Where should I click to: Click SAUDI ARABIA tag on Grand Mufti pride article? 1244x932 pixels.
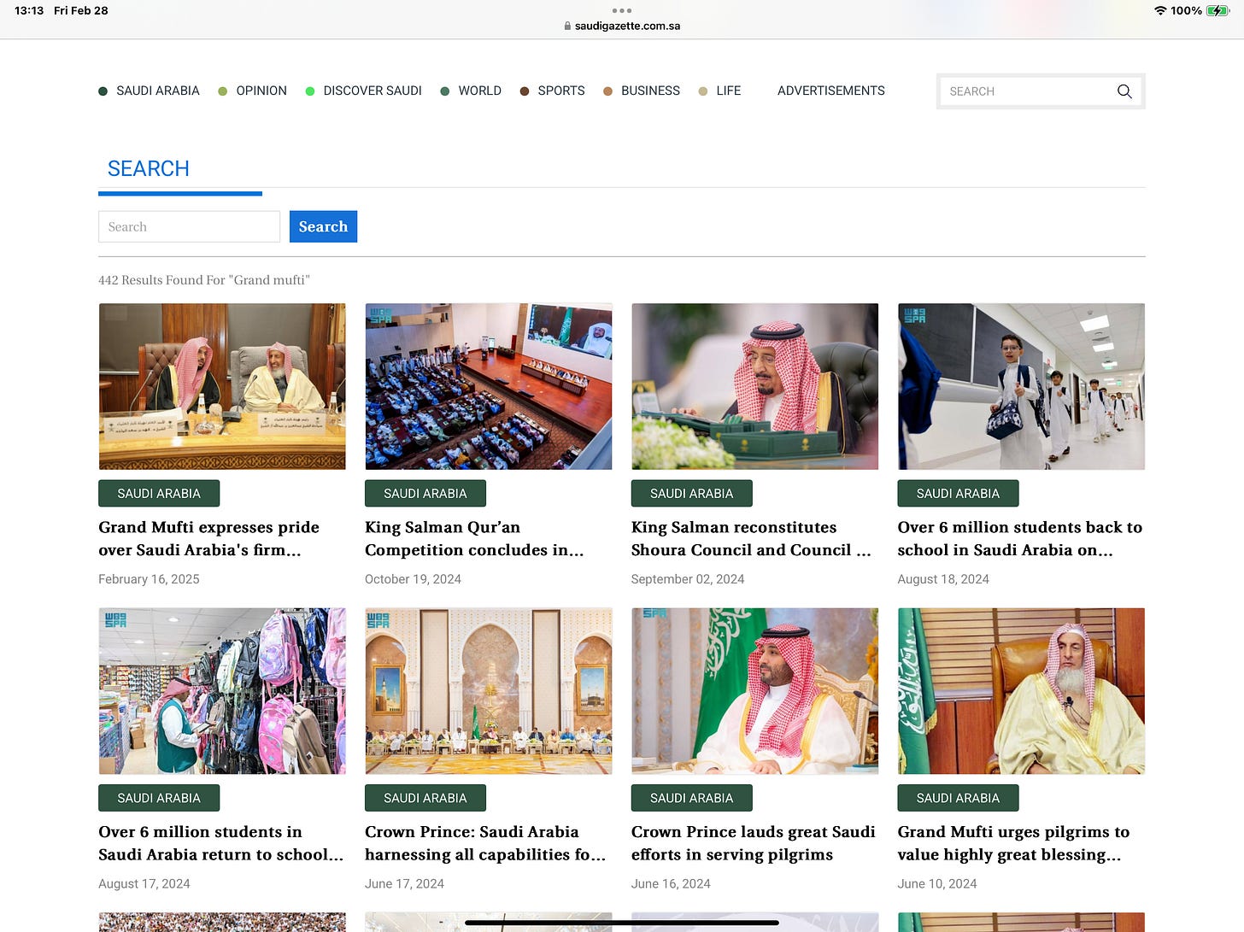pos(159,494)
